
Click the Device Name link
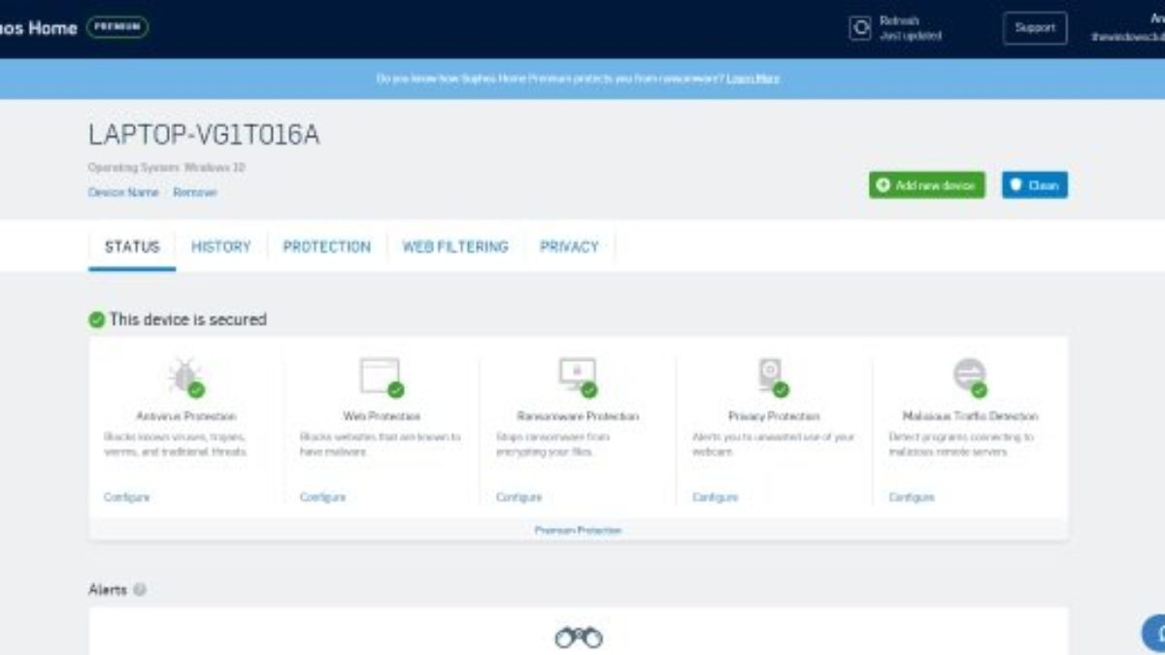123,192
